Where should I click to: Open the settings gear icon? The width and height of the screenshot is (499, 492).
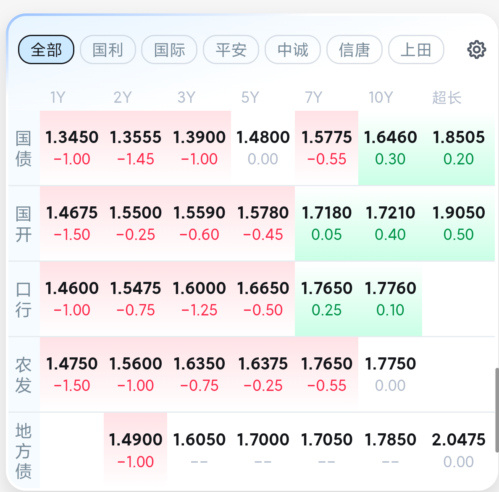coord(476,49)
